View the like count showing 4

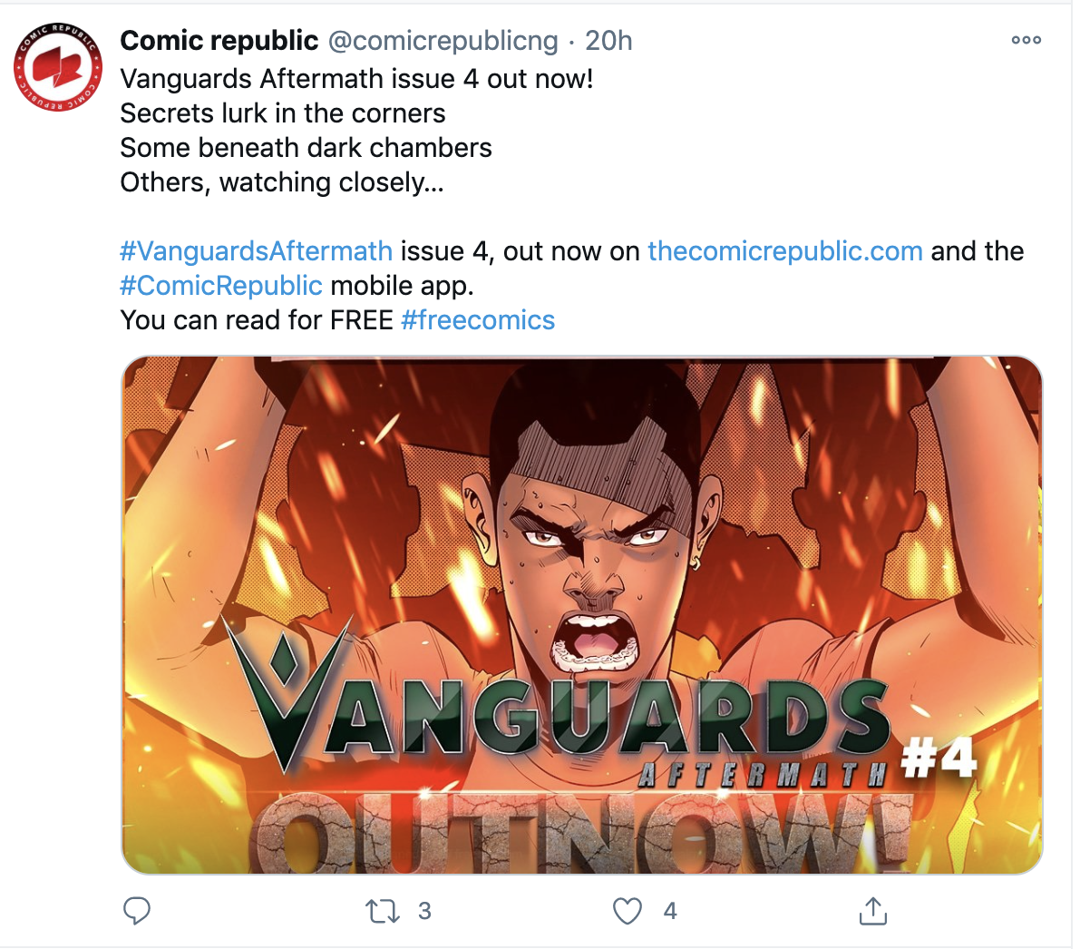pyautogui.click(x=670, y=911)
